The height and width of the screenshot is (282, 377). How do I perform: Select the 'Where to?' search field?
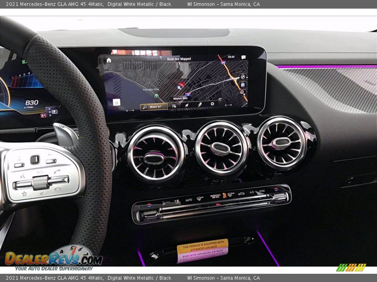154,107
